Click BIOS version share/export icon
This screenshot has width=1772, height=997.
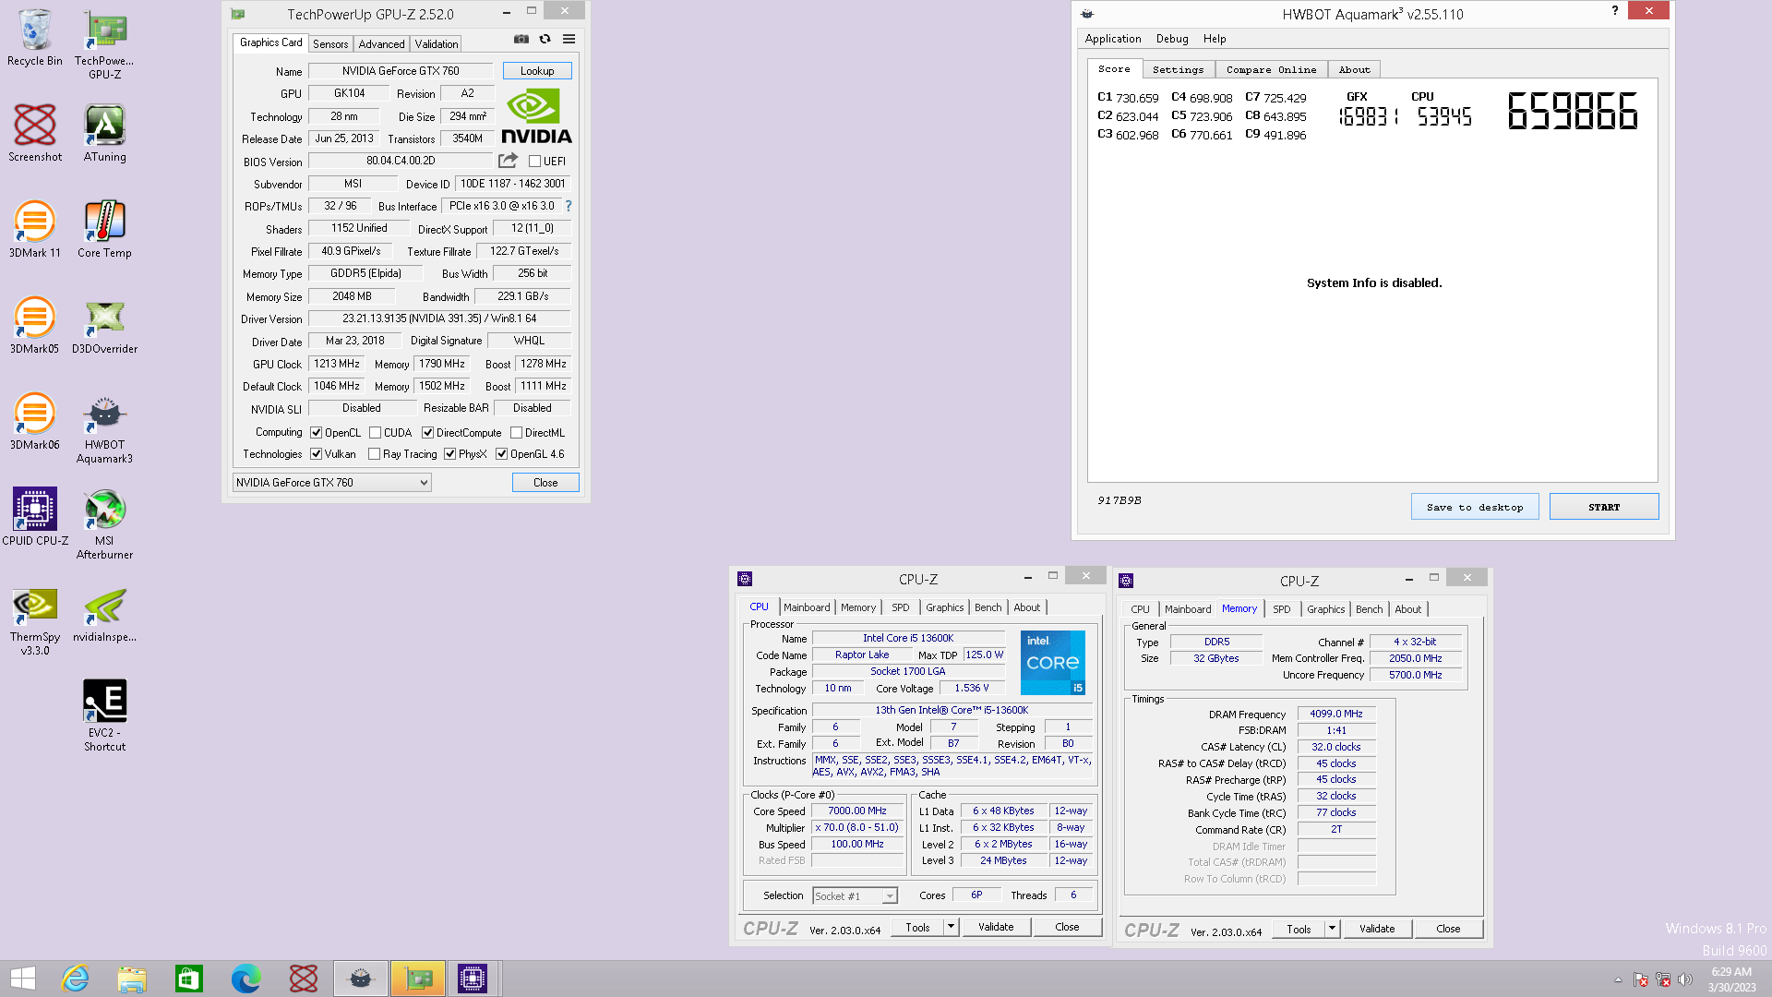[x=508, y=161]
